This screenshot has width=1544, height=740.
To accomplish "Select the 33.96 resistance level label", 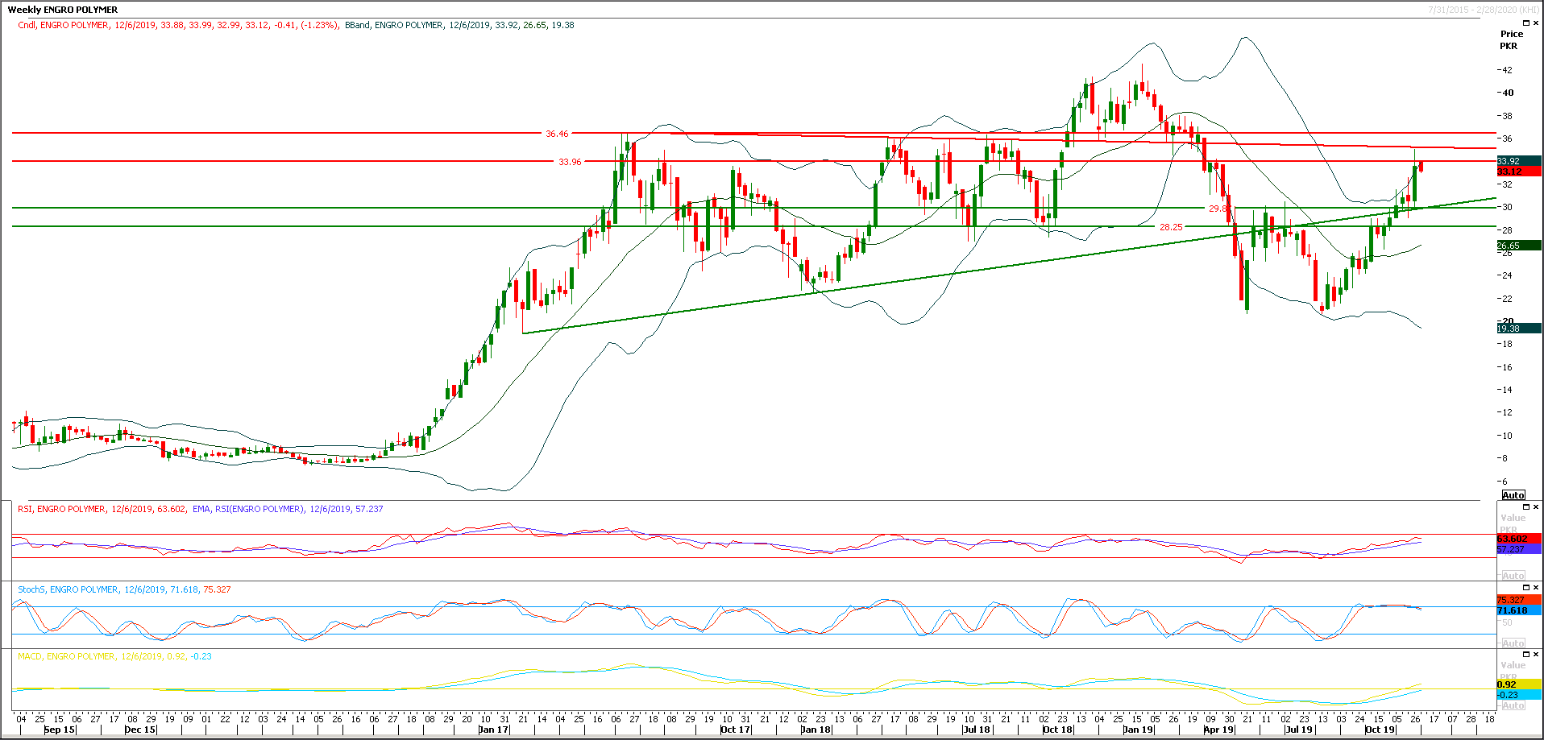I will 570,162.
